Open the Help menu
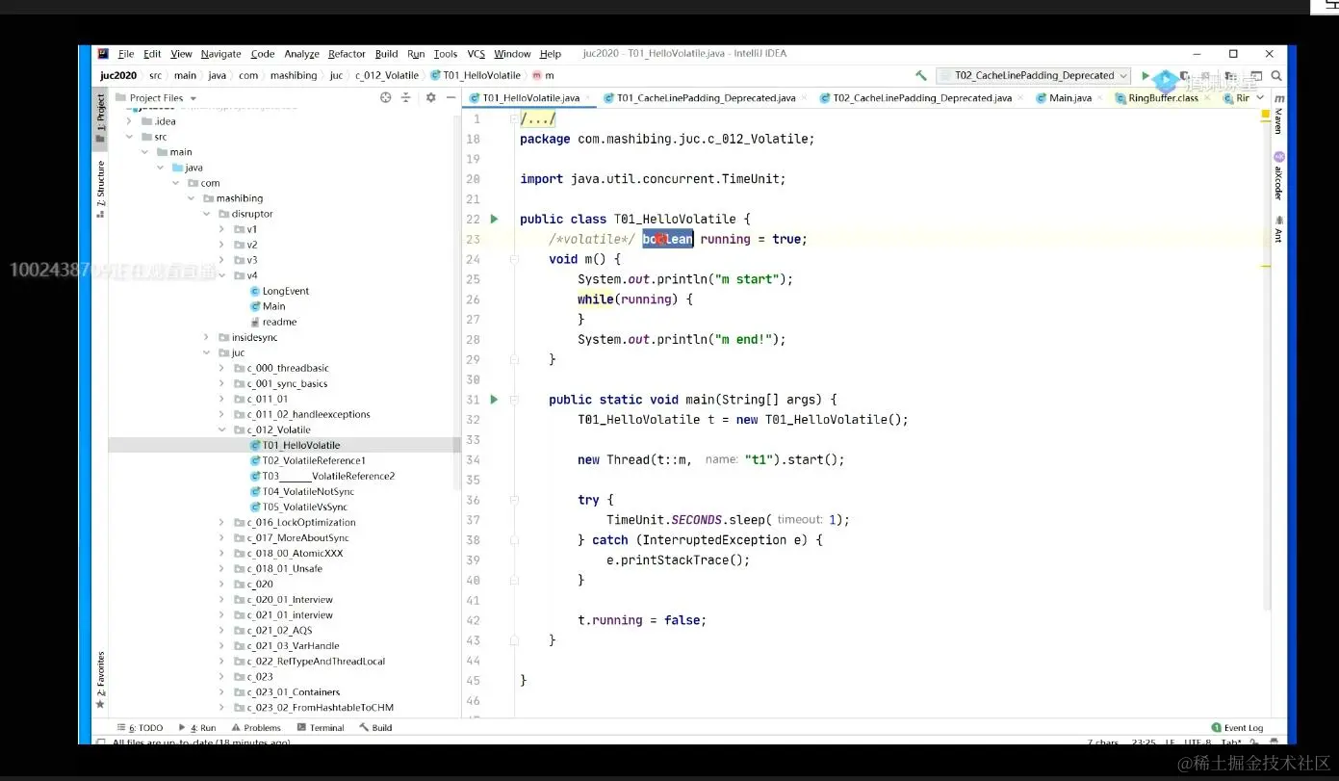Image resolution: width=1339 pixels, height=781 pixels. (551, 54)
